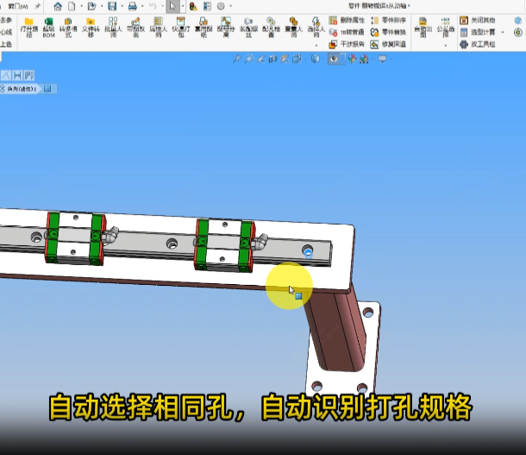
Task: Expand the Hide/Show Items dropdown arrow
Action: click(x=342, y=59)
